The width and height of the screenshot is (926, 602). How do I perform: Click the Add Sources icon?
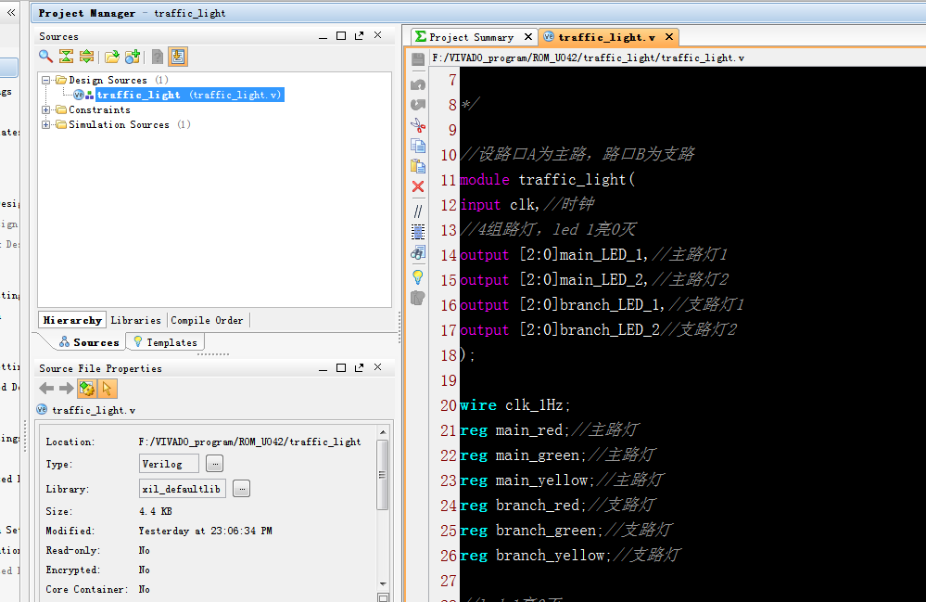click(x=133, y=57)
